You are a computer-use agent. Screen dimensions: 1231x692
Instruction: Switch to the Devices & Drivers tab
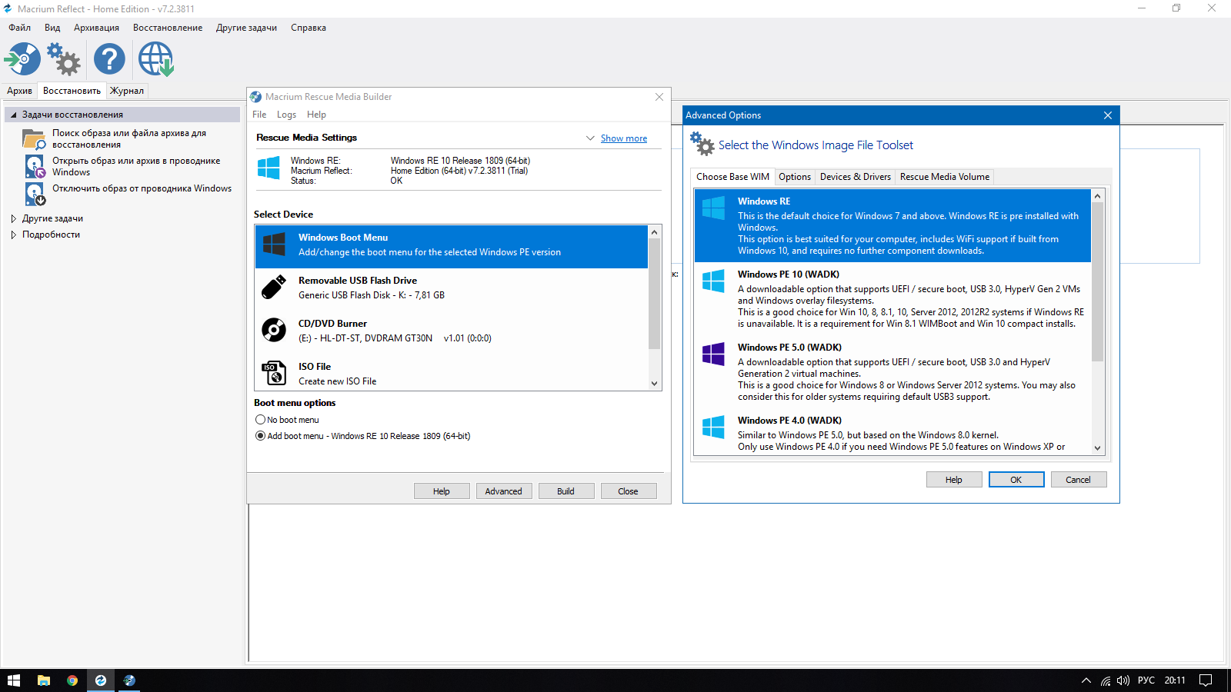(855, 177)
